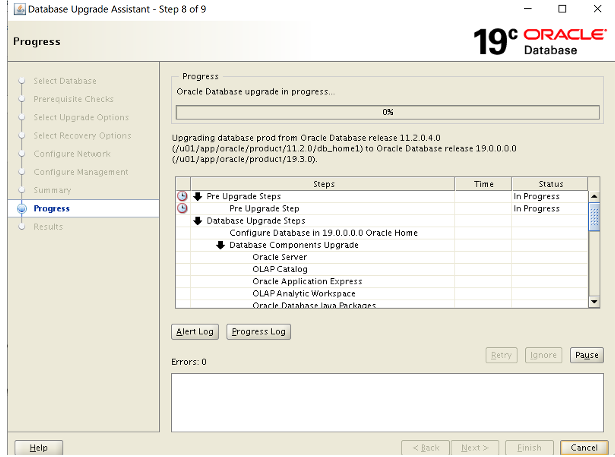Open the Progress Log
615x457 pixels.
click(x=259, y=331)
